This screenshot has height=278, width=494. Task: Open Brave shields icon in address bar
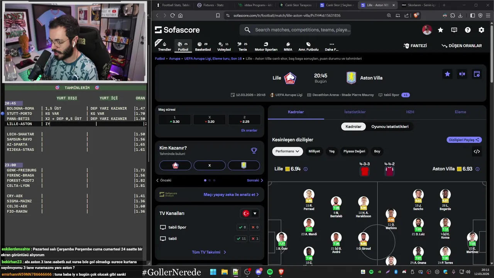click(416, 15)
